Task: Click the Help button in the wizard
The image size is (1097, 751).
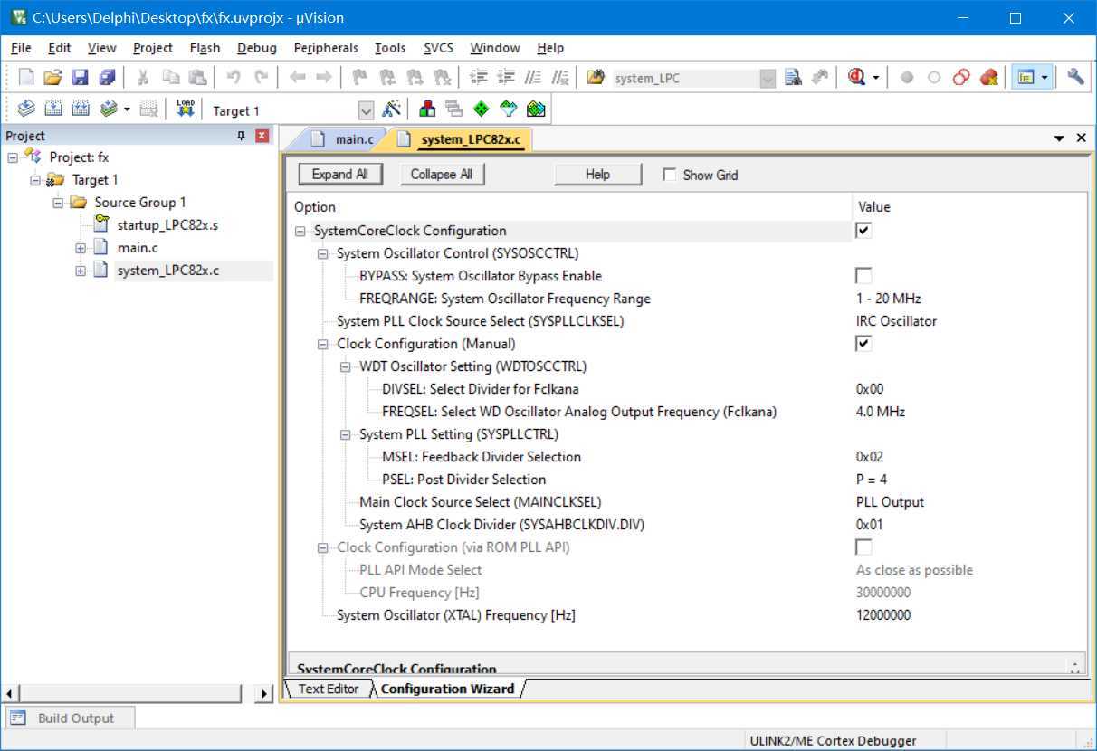Action: pyautogui.click(x=597, y=175)
